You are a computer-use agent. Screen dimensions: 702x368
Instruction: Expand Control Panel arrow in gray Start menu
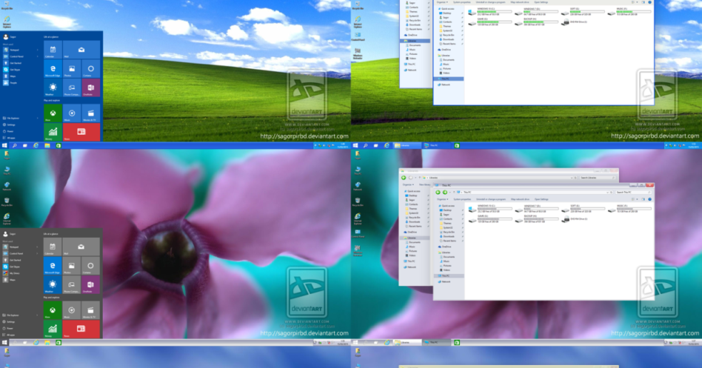pyautogui.click(x=38, y=253)
